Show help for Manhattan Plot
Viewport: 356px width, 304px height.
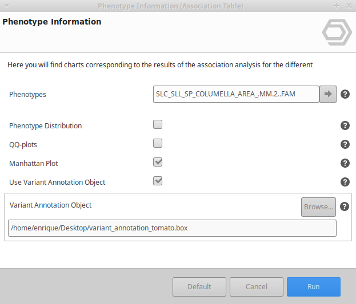345,163
